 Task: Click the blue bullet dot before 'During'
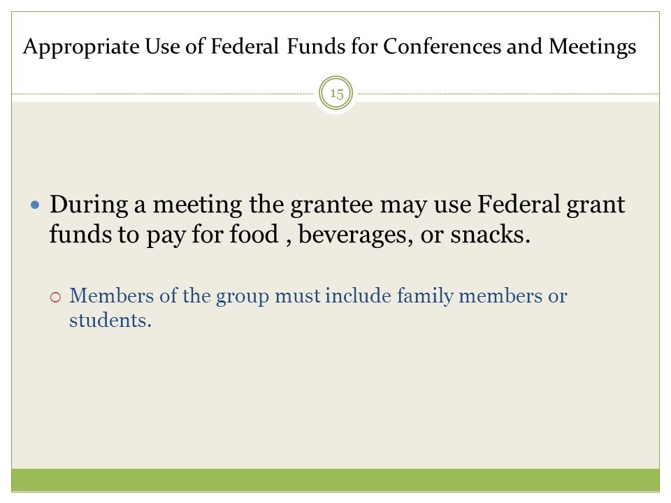point(35,205)
